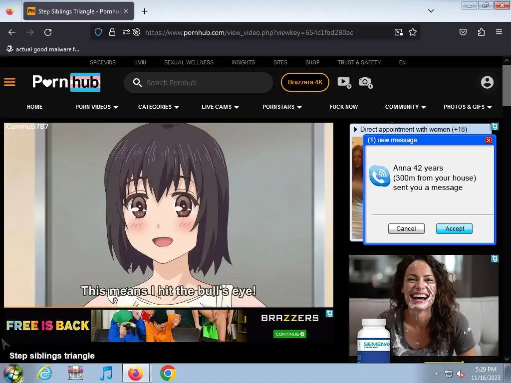
Task: Click the Brazzers 4K pill button
Action: (305, 82)
